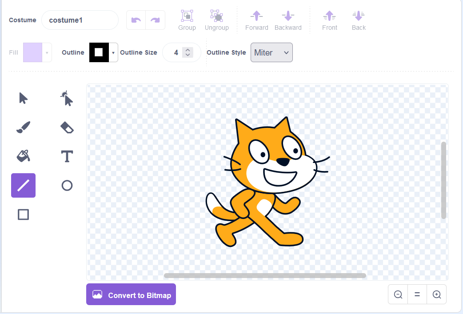Select the Rectangle tool
The image size is (463, 314).
(23, 215)
